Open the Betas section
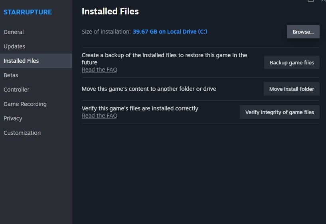 [11, 75]
